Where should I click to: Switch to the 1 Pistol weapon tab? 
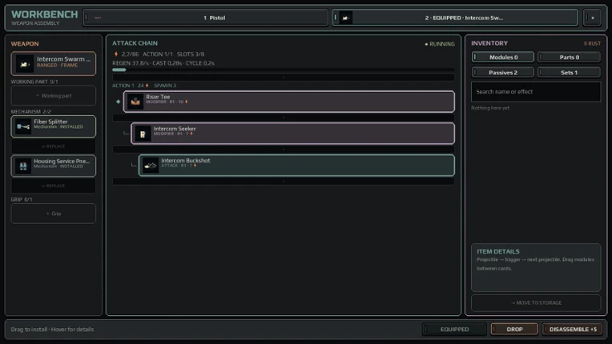click(206, 18)
